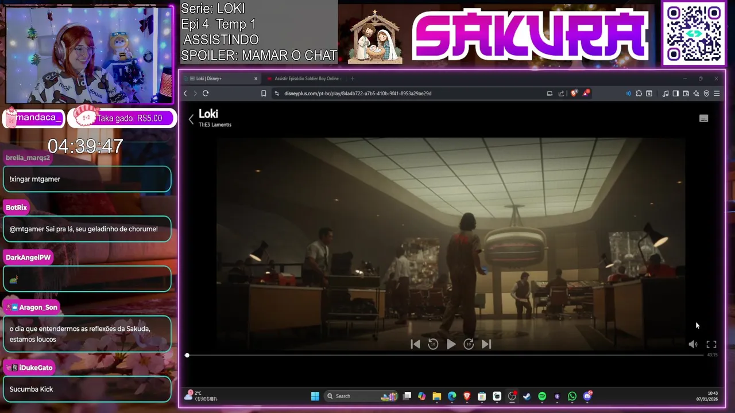Click the 'mandaca_' follower label
Screen dimensions: 735x413
[38, 118]
